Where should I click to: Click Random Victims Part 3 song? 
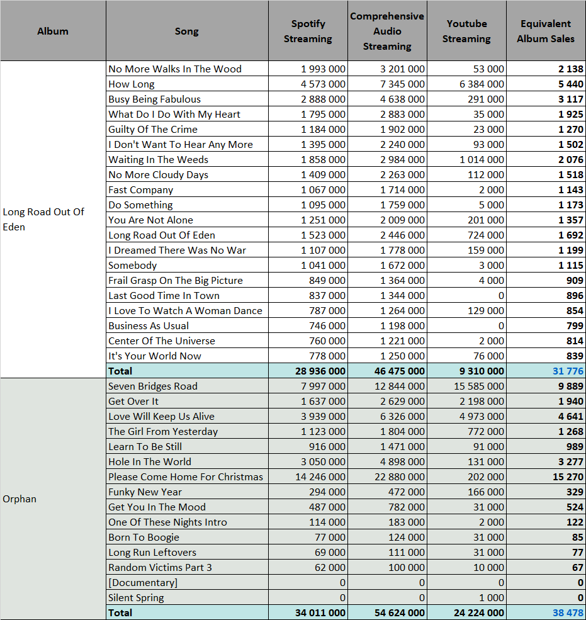187,567
